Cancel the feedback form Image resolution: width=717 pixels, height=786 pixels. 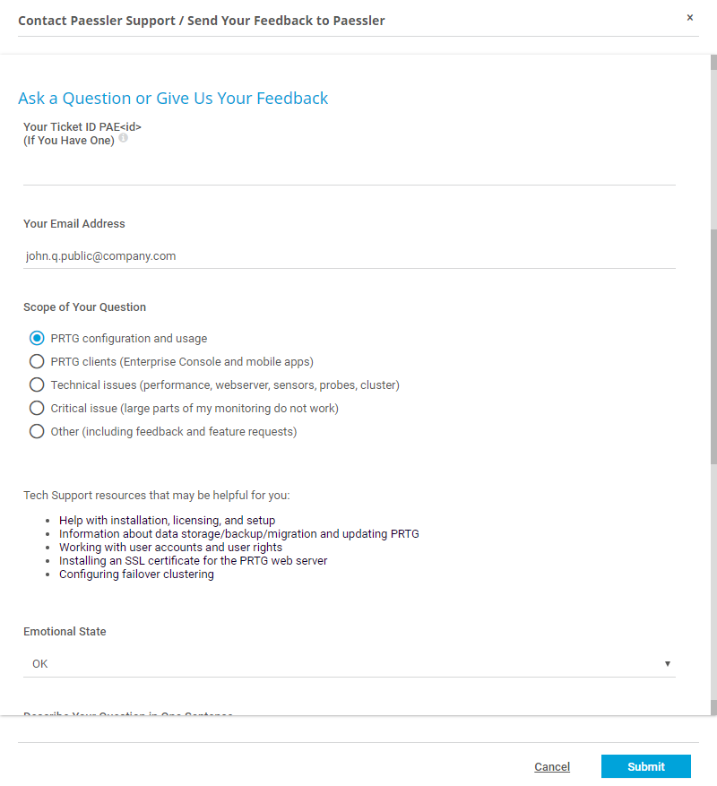click(552, 766)
